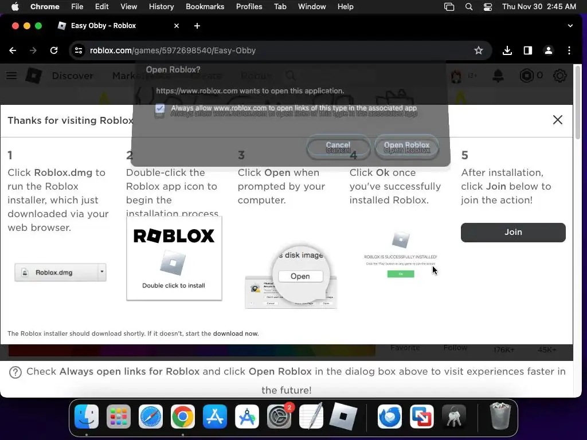Open Chrome profile icon
This screenshot has height=440, width=587.
point(549,50)
